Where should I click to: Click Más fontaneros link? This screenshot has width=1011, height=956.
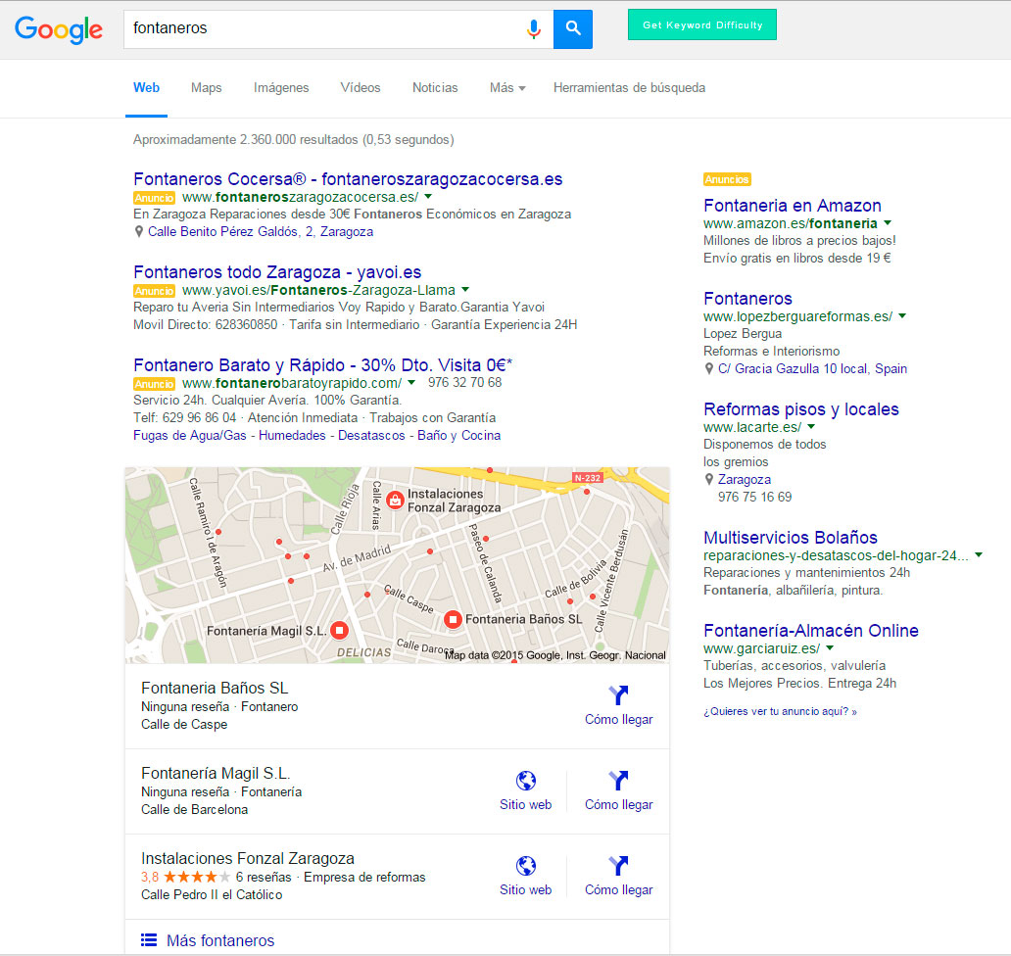pyautogui.click(x=220, y=940)
